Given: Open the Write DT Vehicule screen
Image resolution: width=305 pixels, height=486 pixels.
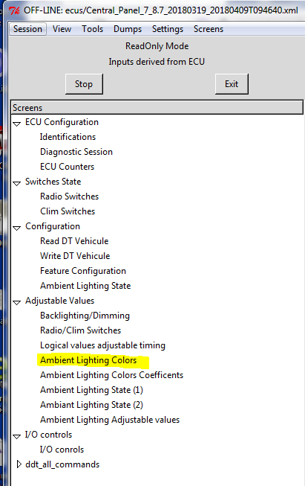Looking at the screenshot, I should 75,256.
